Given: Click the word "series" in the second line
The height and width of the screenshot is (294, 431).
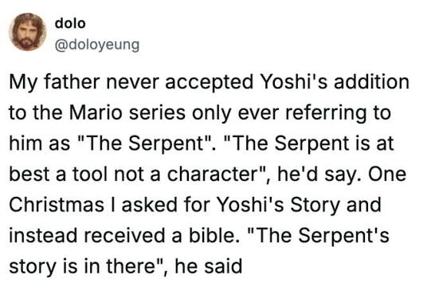Looking at the screenshot, I should (157, 113).
